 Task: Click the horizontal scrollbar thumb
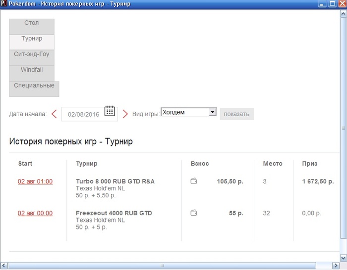[162, 266]
